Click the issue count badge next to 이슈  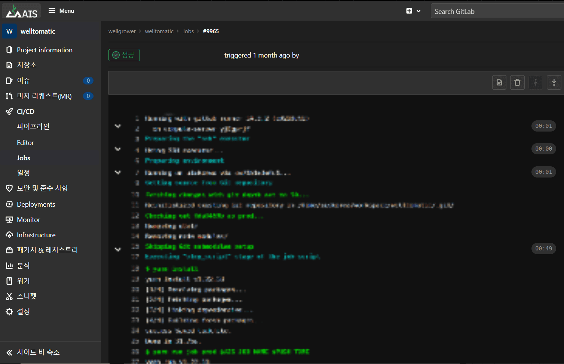(x=88, y=81)
